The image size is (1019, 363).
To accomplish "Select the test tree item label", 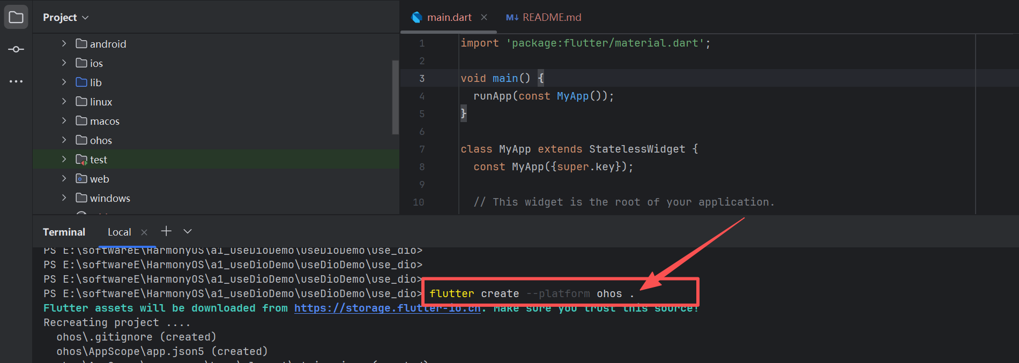I will [99, 160].
